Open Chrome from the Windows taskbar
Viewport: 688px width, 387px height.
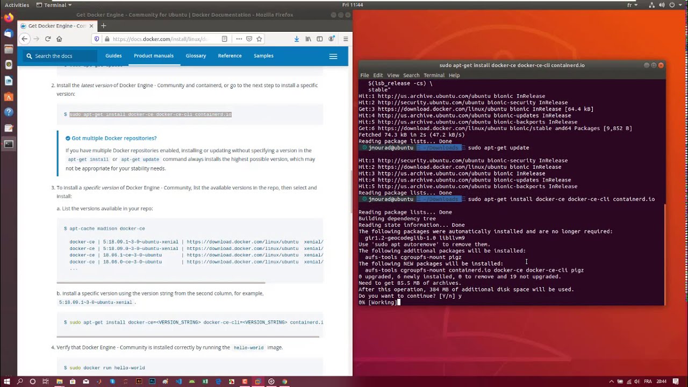(285, 382)
